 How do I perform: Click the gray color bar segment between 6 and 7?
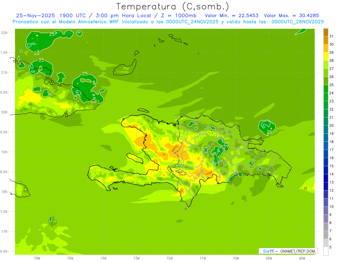coord(326,235)
